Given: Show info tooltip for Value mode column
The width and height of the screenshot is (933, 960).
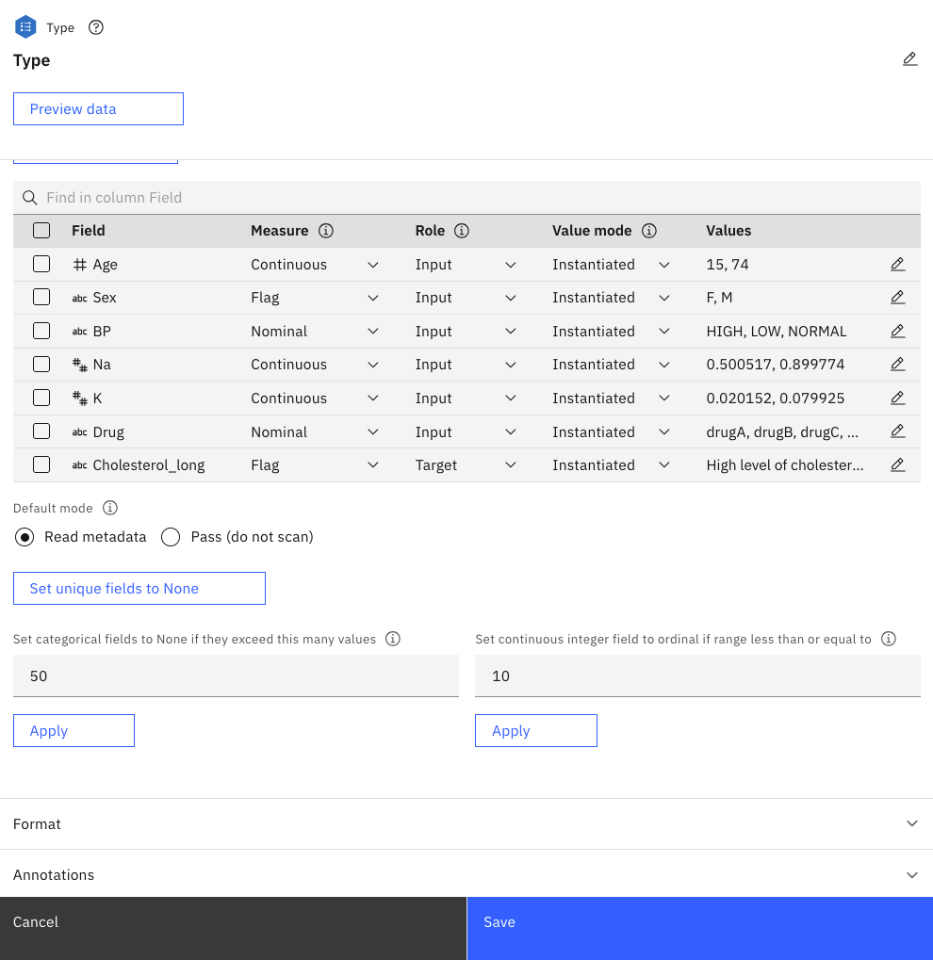Looking at the screenshot, I should pos(648,231).
